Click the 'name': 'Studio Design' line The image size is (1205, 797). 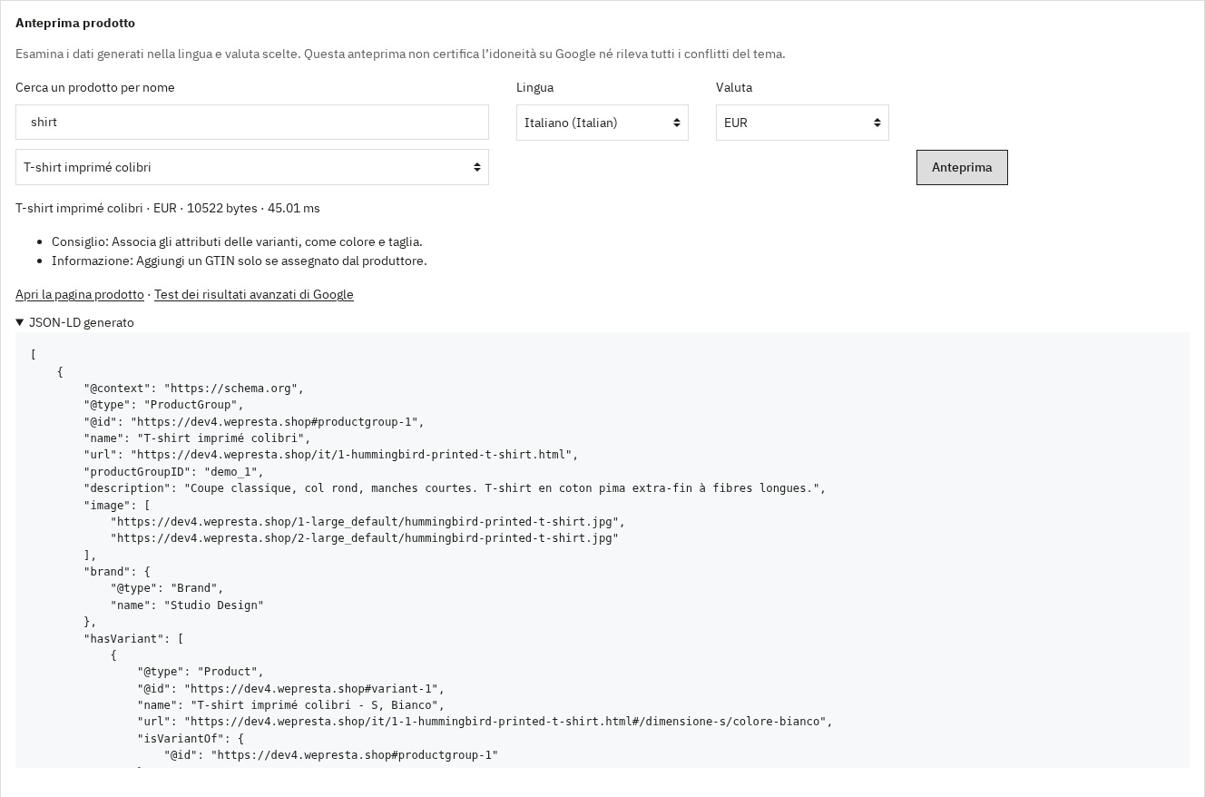[187, 605]
